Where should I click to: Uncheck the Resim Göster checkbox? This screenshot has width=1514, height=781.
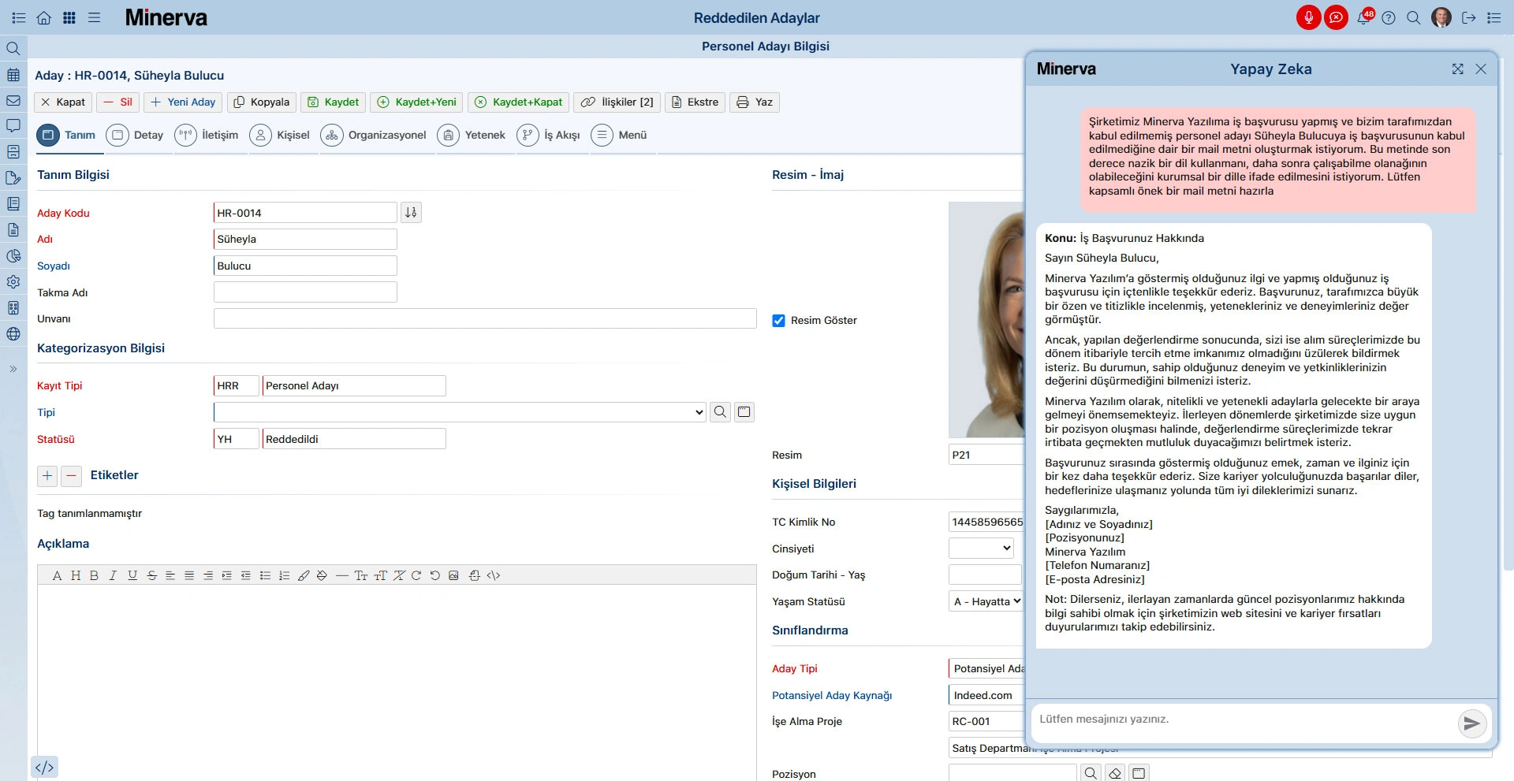click(778, 321)
